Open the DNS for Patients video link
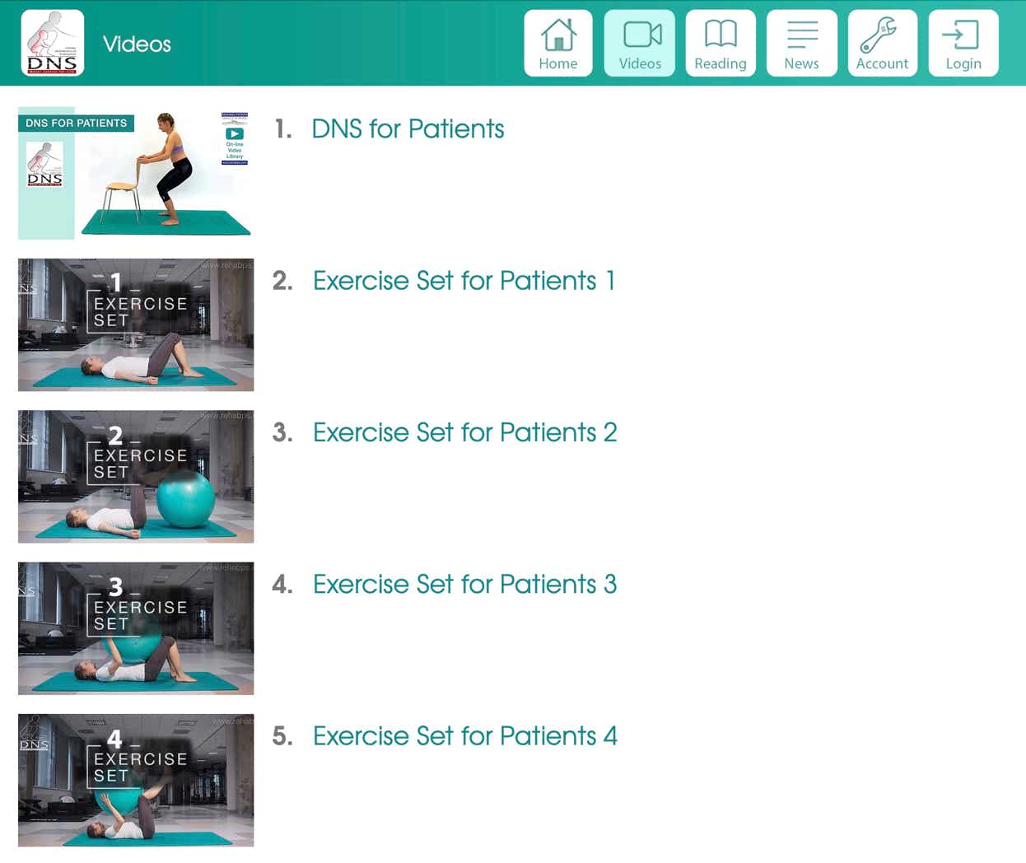The height and width of the screenshot is (863, 1026). 408,128
